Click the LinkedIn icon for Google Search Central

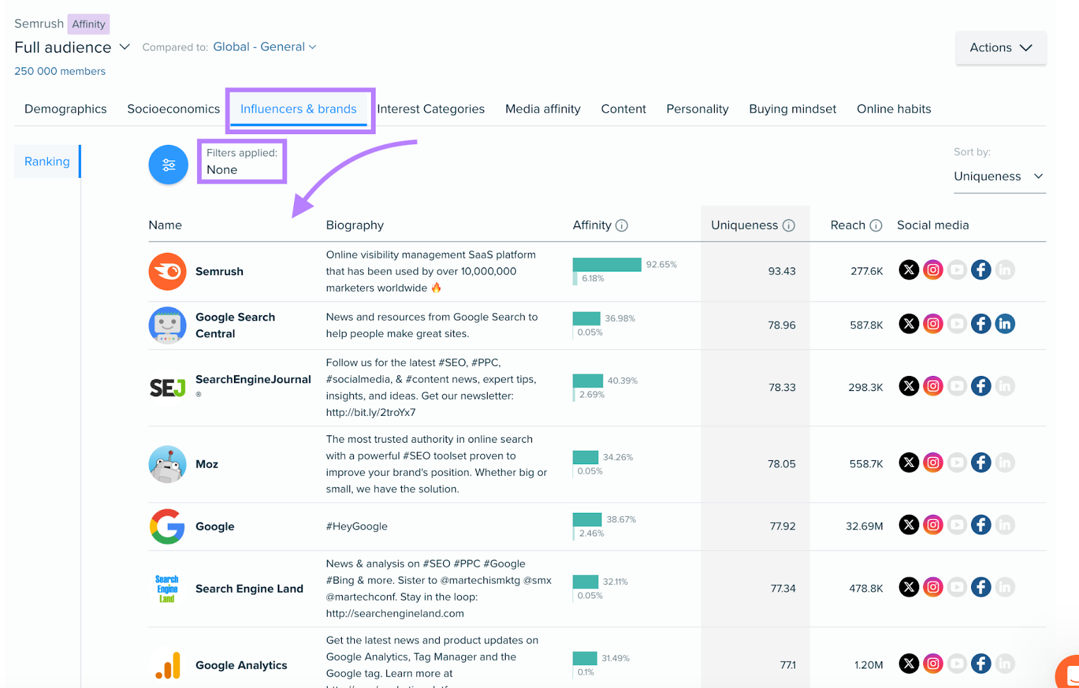[x=1005, y=323]
